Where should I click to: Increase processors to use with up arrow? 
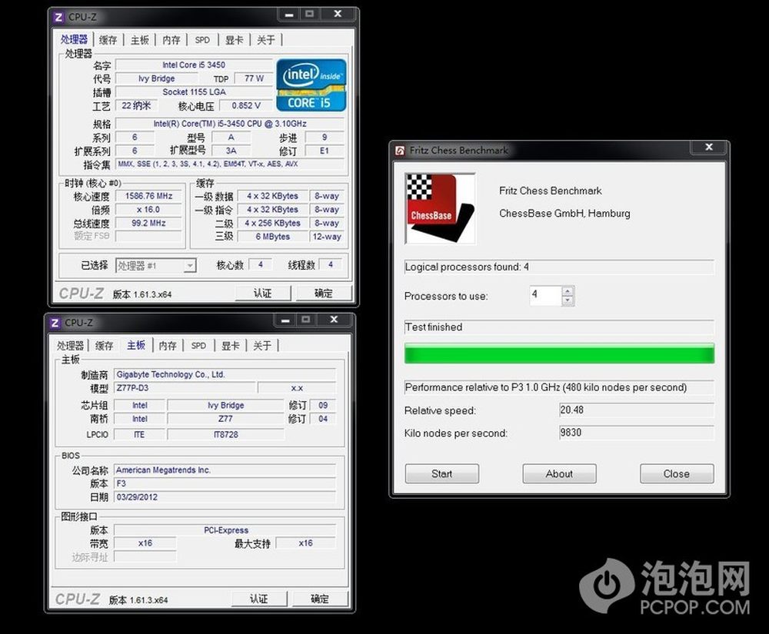[568, 291]
